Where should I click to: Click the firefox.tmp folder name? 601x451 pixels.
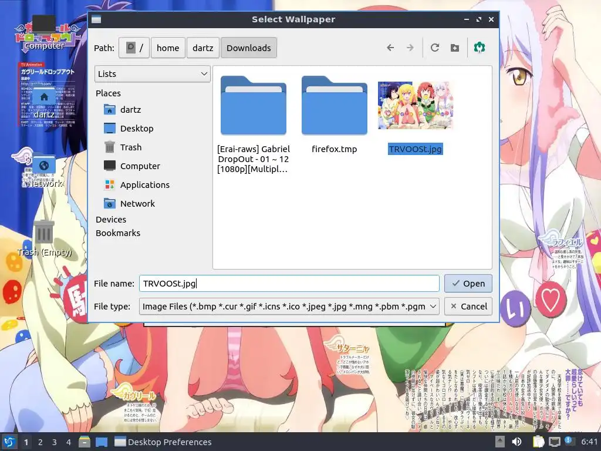334,149
